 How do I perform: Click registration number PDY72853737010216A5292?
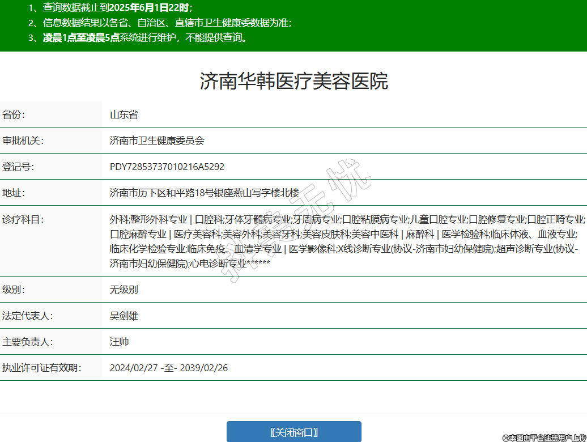(167, 167)
